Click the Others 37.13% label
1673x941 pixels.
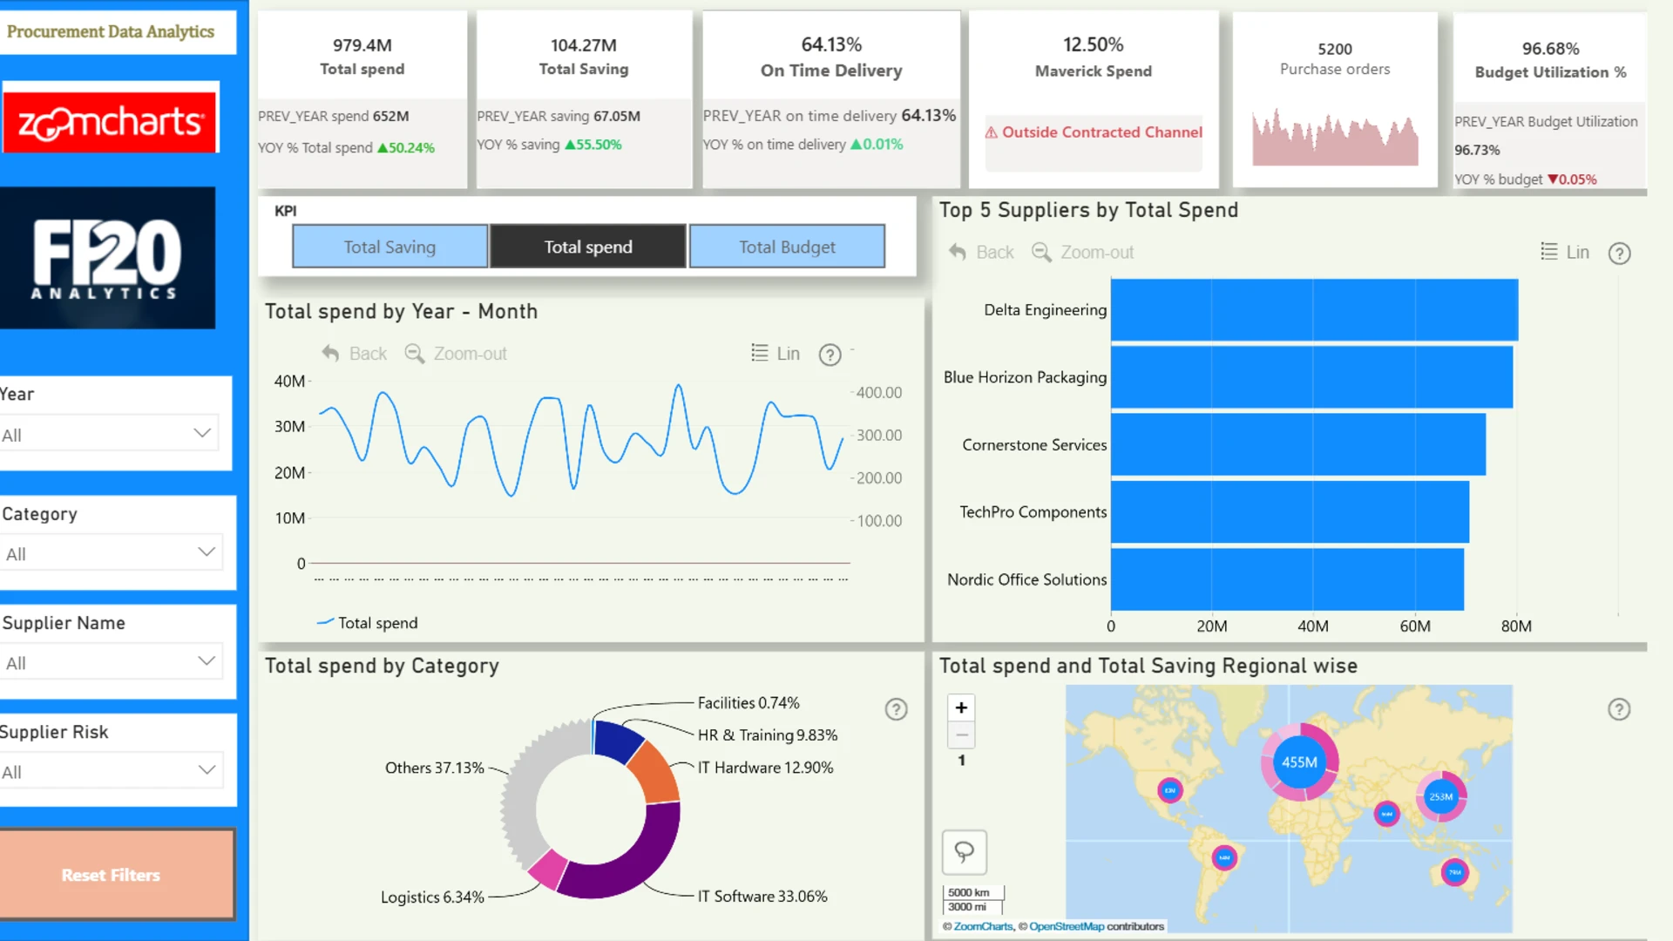[435, 768]
